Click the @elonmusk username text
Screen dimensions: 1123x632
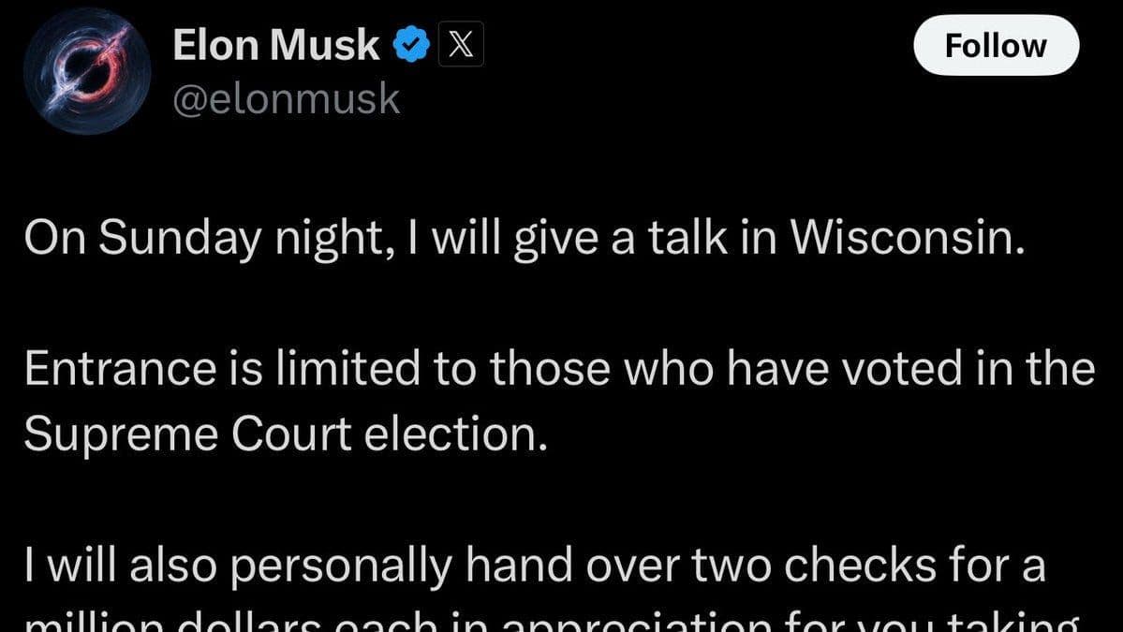[x=287, y=97]
